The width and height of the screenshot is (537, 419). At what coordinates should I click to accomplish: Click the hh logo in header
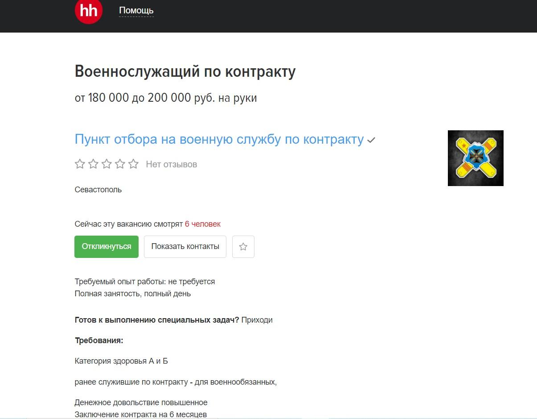pos(88,11)
